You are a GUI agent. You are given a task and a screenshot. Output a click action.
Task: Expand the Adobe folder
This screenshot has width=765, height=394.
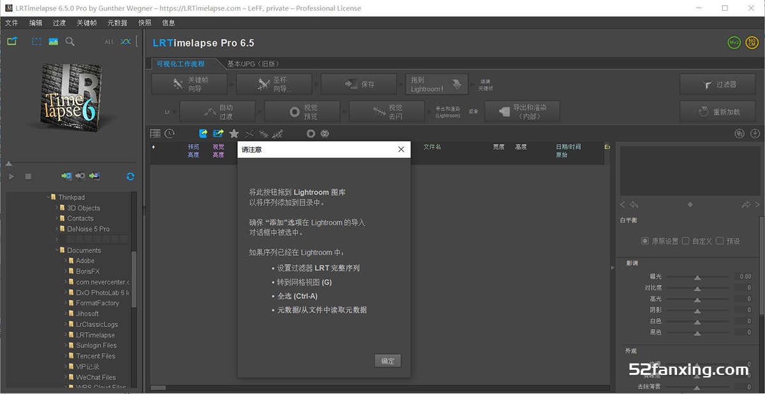click(66, 261)
